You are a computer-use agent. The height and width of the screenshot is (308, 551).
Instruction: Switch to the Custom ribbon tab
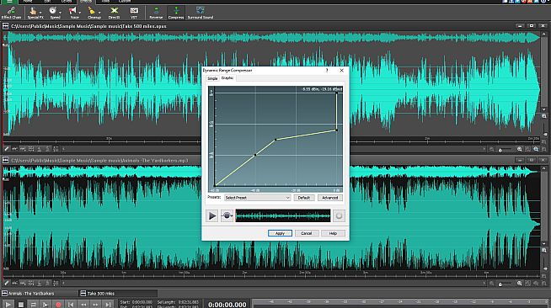(x=125, y=2)
